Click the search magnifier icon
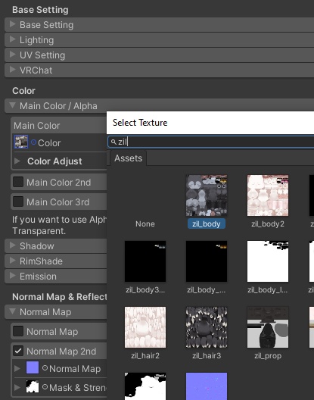Screen dimensions: 314x400 [x=113, y=142]
